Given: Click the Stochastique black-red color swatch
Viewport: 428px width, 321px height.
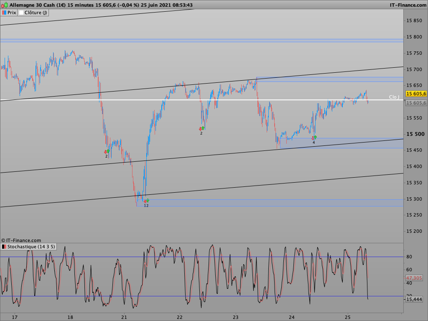Looking at the screenshot, I should [x=4, y=247].
